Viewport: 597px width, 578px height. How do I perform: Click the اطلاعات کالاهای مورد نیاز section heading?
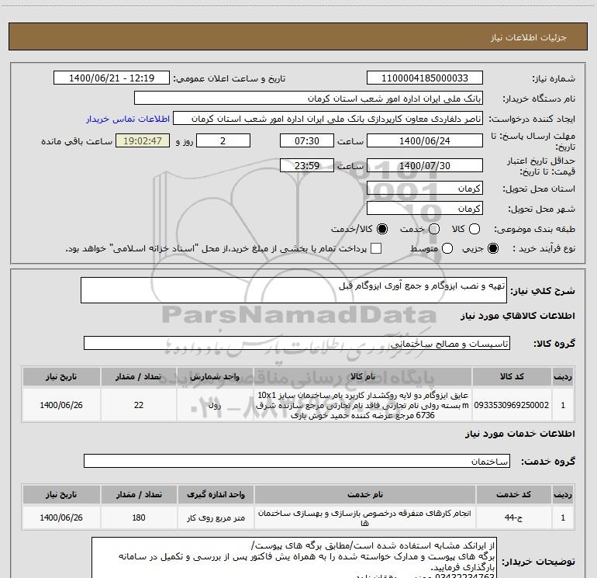click(518, 316)
